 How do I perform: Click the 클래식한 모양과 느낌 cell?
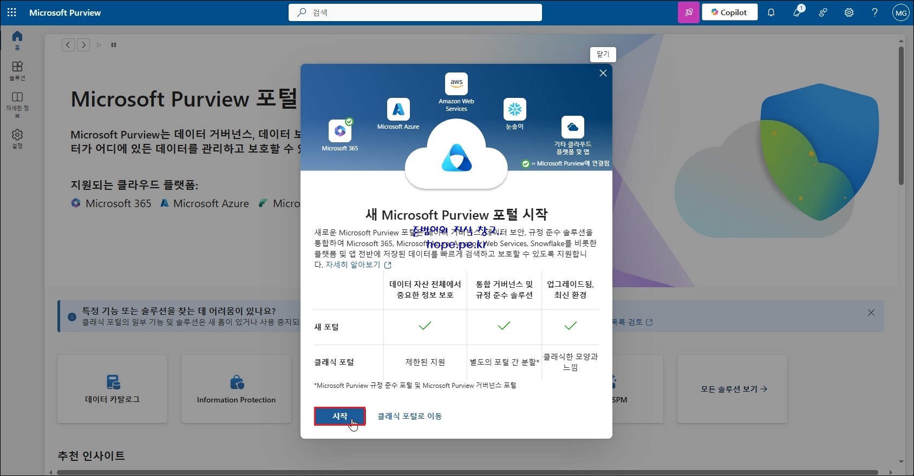click(x=571, y=362)
